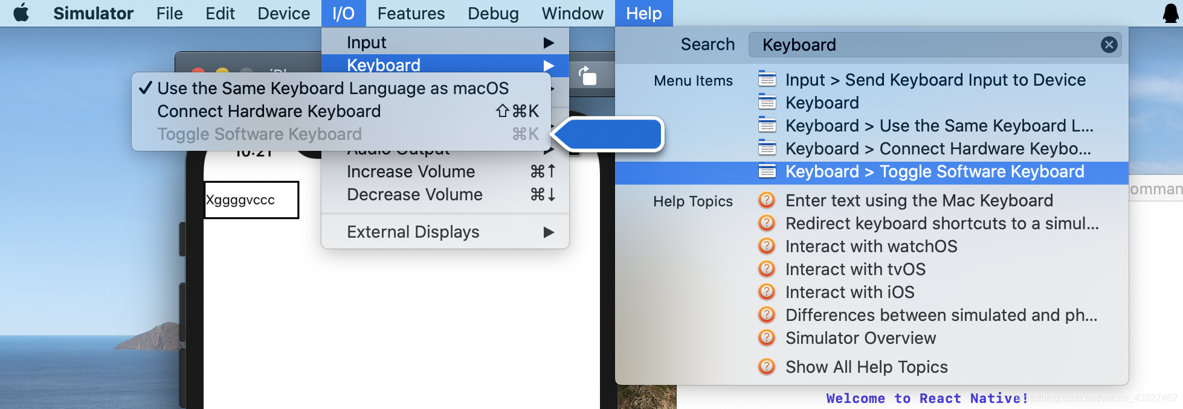This screenshot has height=409, width=1183.
Task: Click the Help search field
Action: pyautogui.click(x=935, y=45)
